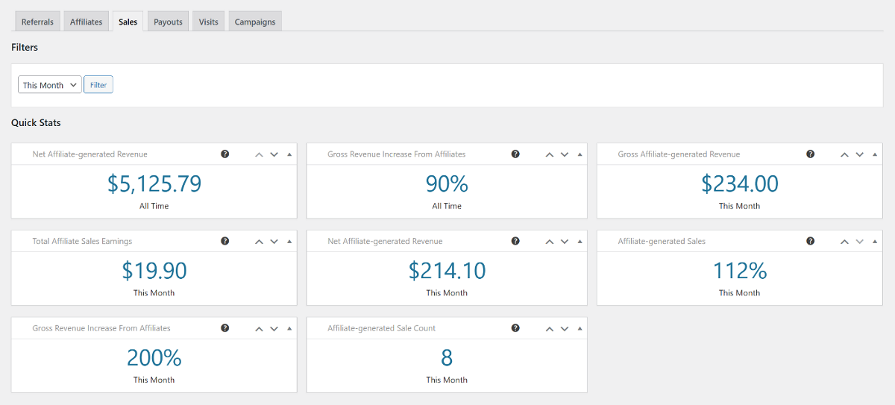The height and width of the screenshot is (405, 895).
Task: Move Total Affiliate Sales Earnings card down
Action: [274, 242]
